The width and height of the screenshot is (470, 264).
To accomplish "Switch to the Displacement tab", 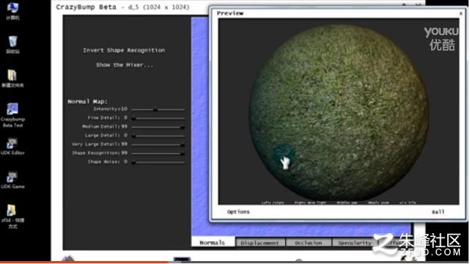I will click(x=260, y=243).
